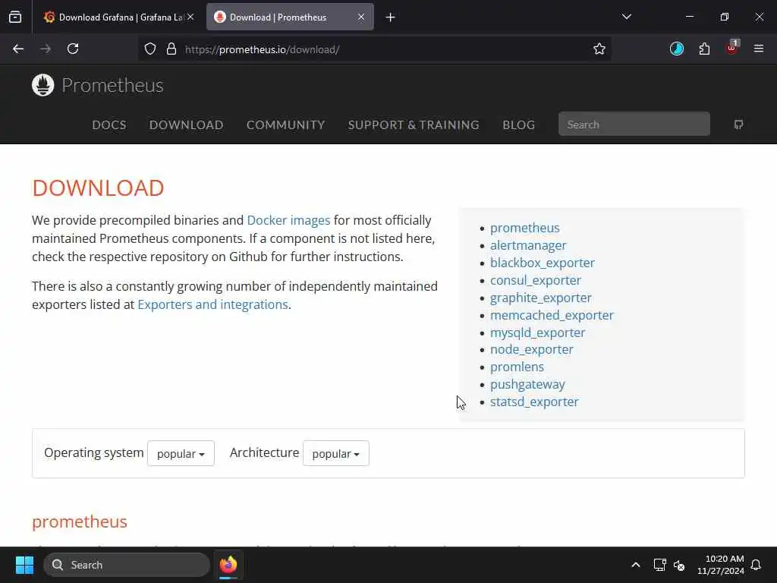Reload the current page

tap(73, 49)
